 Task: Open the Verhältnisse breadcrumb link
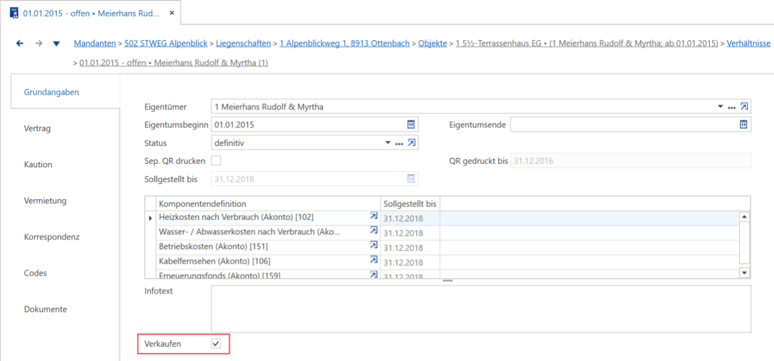[748, 43]
